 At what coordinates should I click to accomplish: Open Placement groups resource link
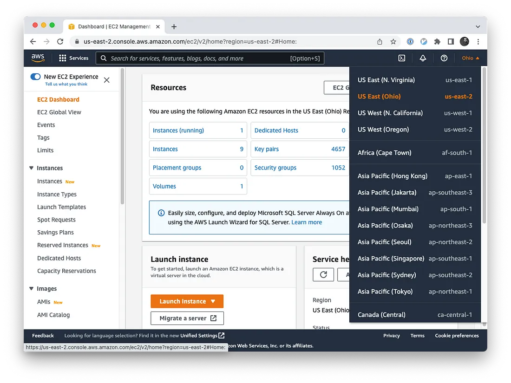(x=177, y=168)
